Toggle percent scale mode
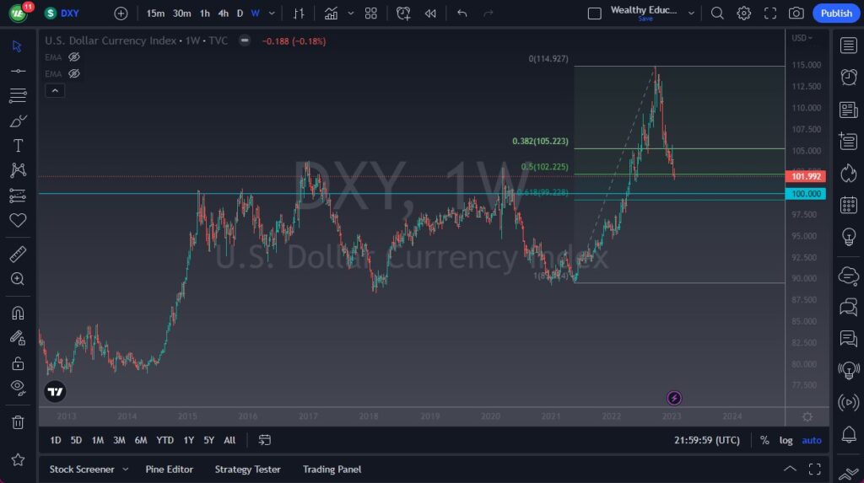The width and height of the screenshot is (864, 483). [x=764, y=440]
